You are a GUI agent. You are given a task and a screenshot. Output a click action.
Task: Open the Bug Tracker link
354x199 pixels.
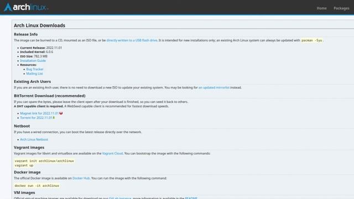coord(35,69)
